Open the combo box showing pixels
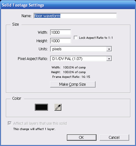The height and width of the screenshot is (146, 136). [81, 49]
